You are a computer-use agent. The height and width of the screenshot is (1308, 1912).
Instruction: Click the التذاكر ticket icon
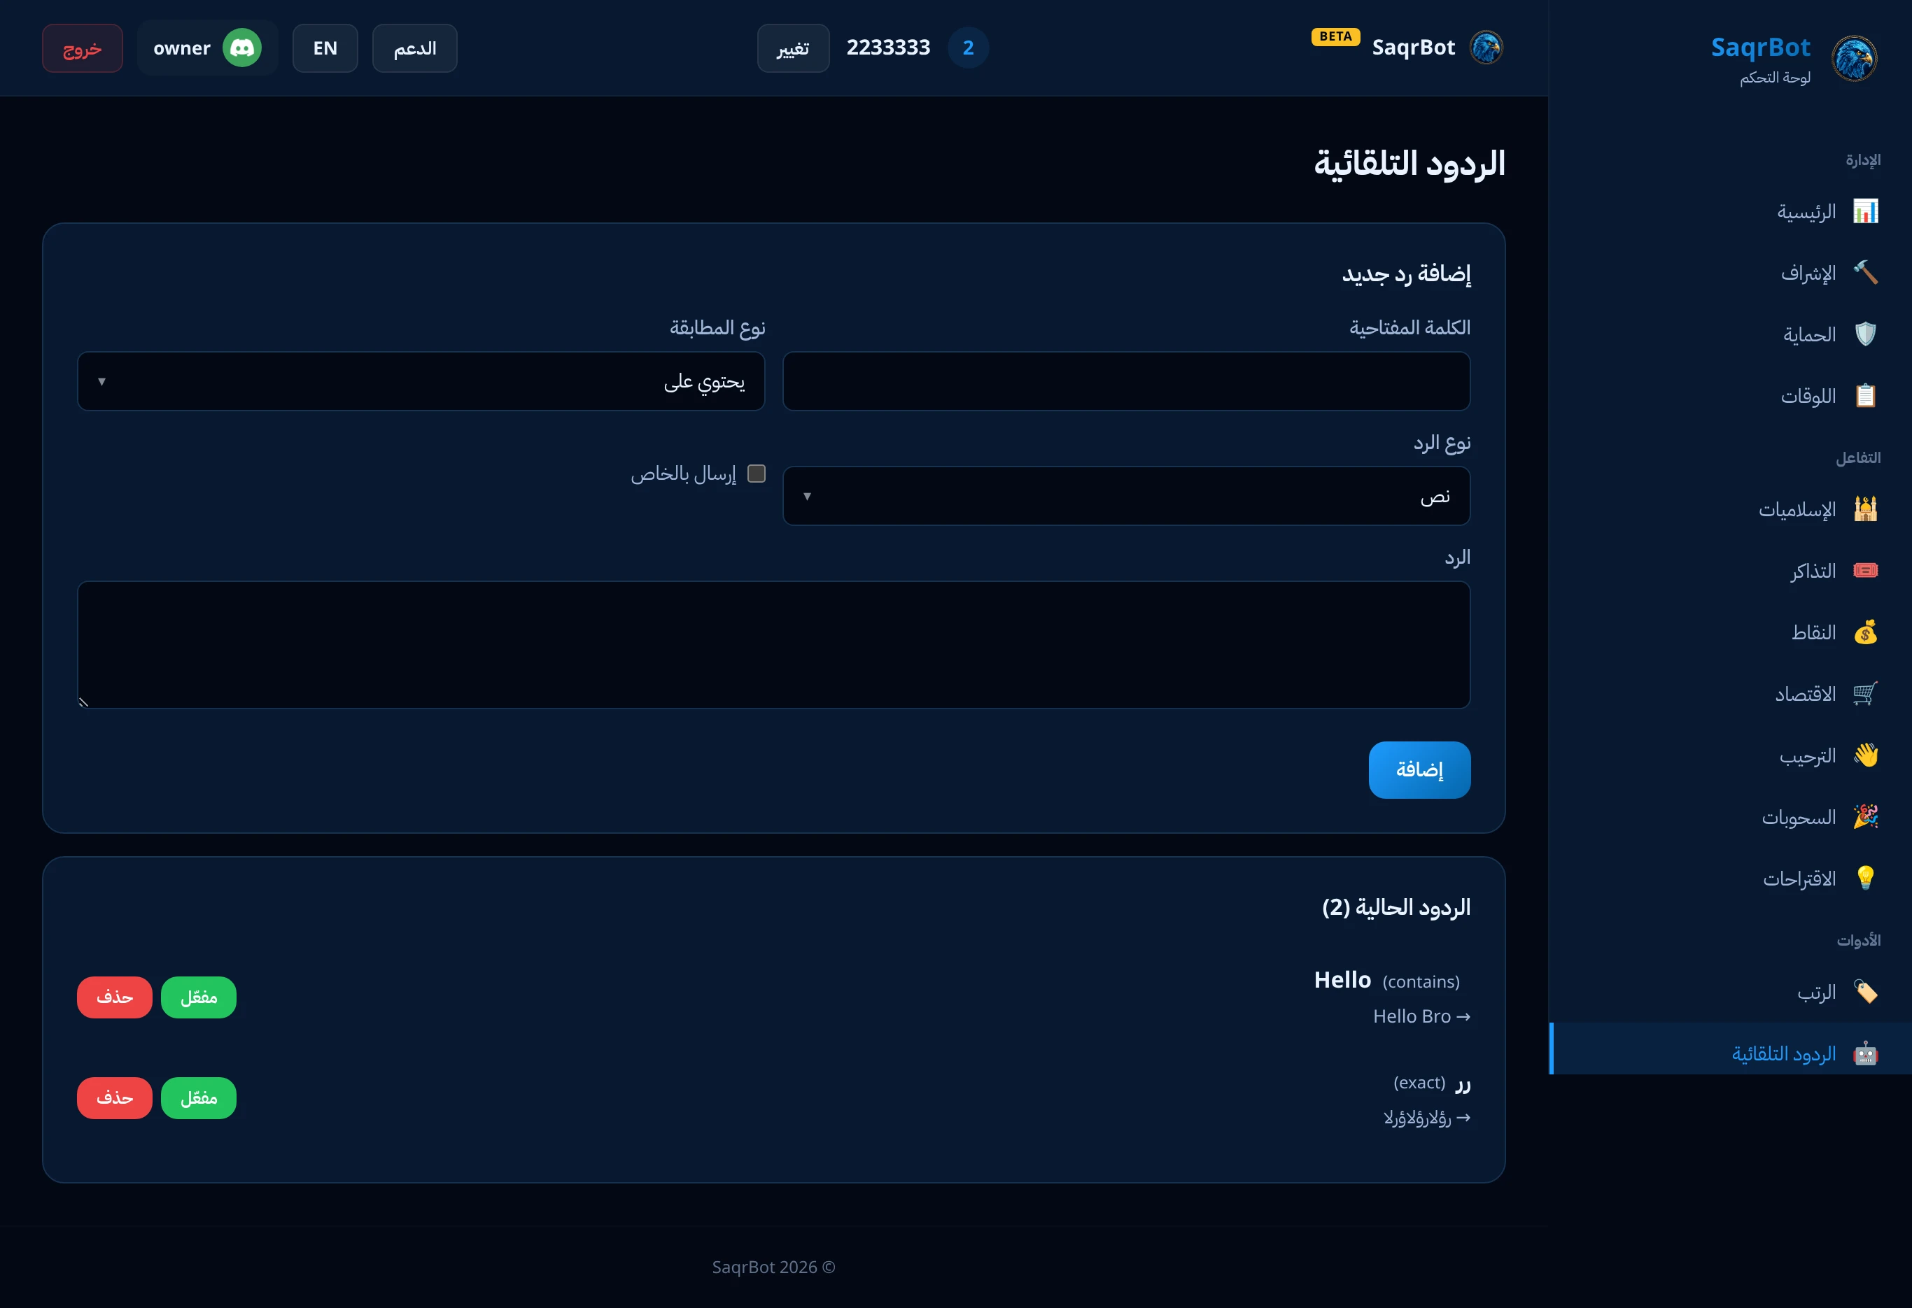(x=1864, y=571)
